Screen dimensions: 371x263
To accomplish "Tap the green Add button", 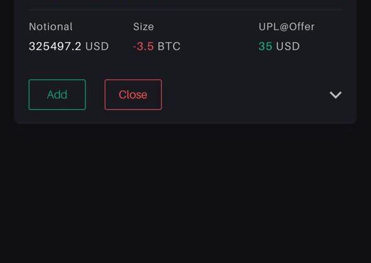I will tap(57, 95).
